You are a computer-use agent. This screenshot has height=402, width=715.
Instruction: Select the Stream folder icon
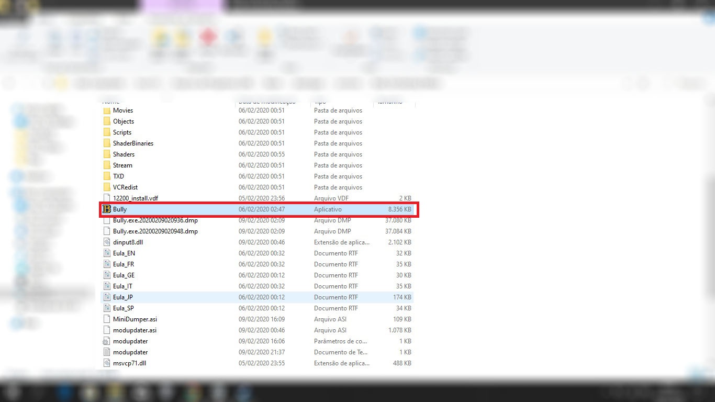(107, 165)
